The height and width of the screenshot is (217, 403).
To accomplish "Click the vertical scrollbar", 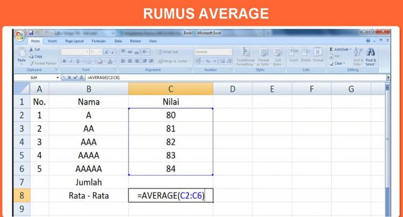I will coord(387,139).
